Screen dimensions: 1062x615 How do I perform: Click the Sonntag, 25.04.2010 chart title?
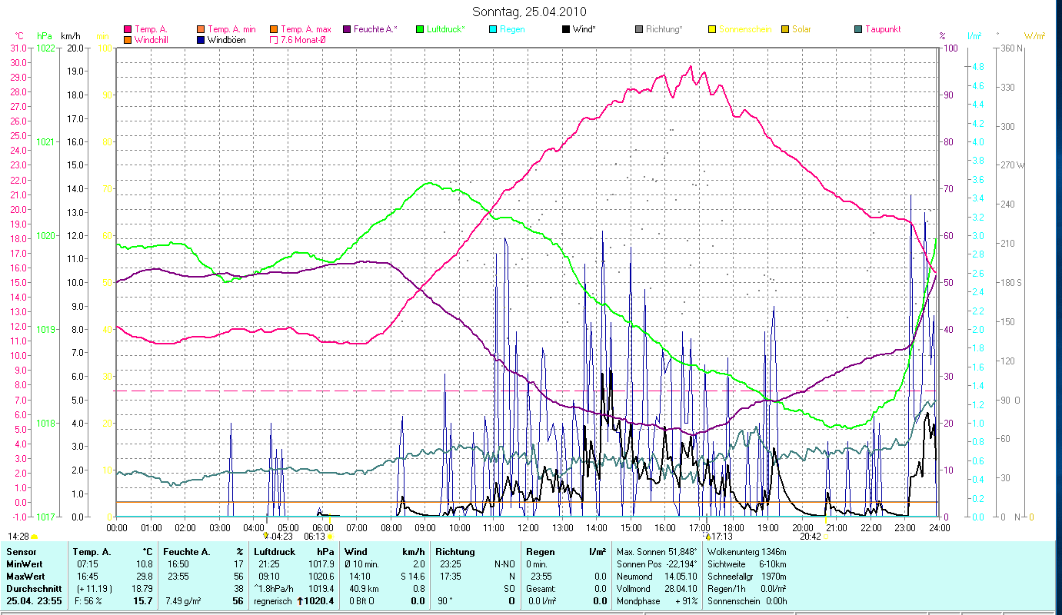point(531,12)
